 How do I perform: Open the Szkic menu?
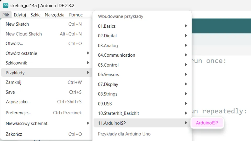click(x=35, y=15)
